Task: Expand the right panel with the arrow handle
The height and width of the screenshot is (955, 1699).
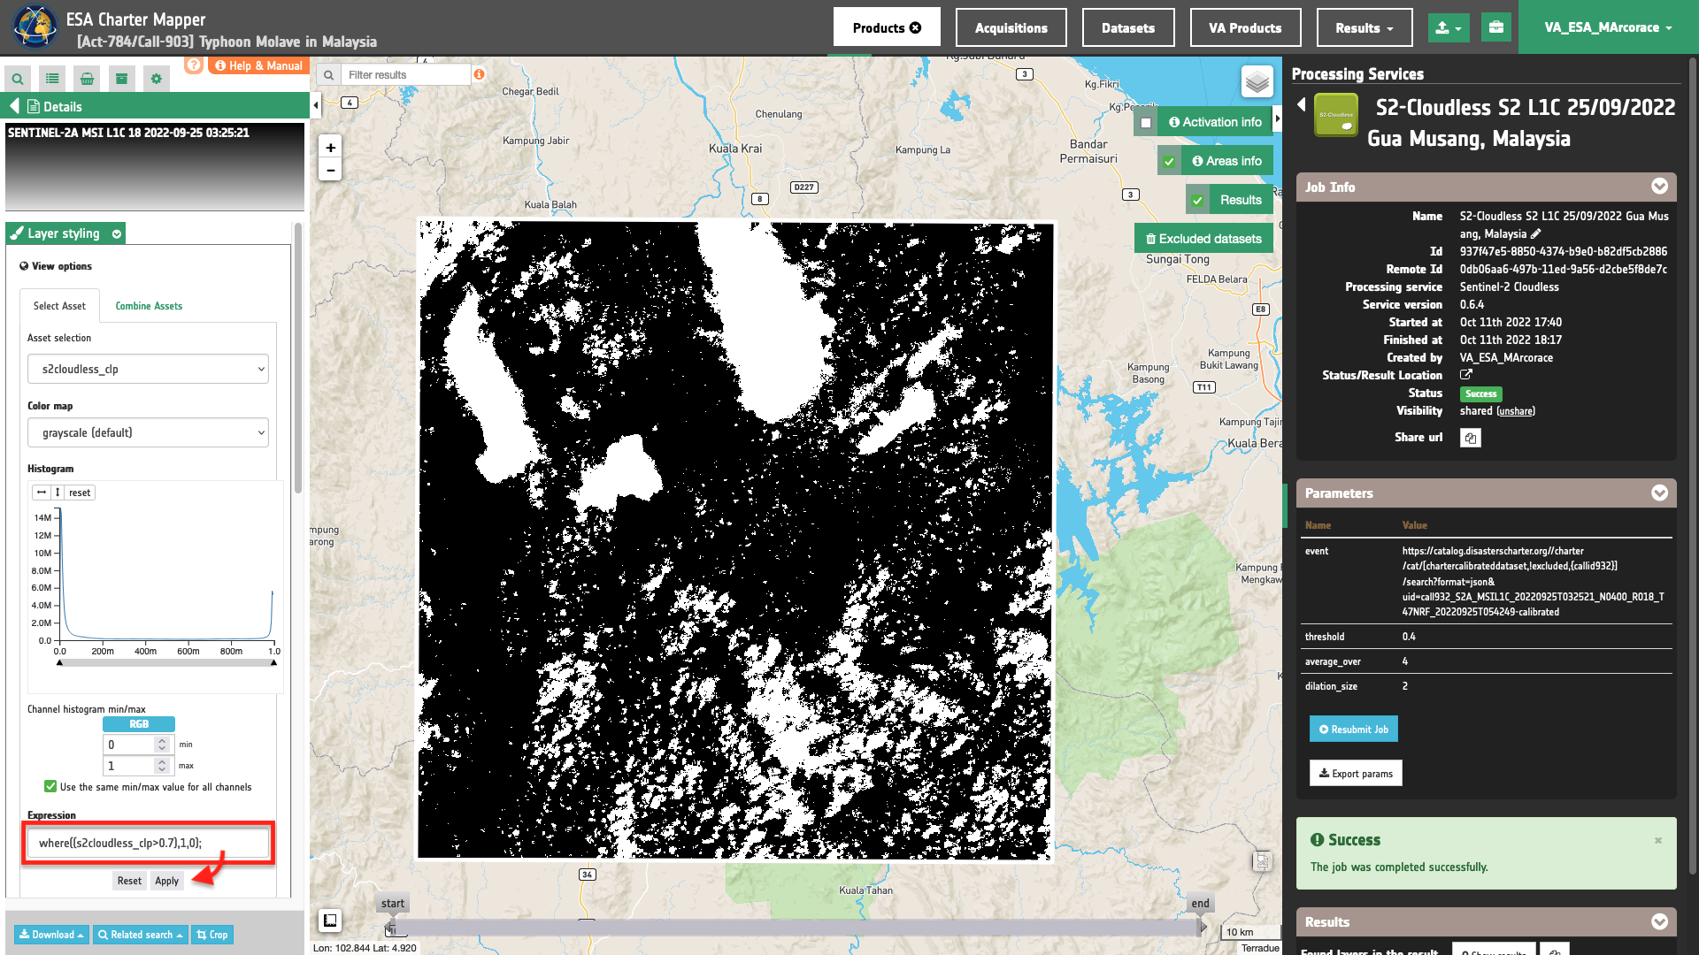Action: coord(1277,118)
